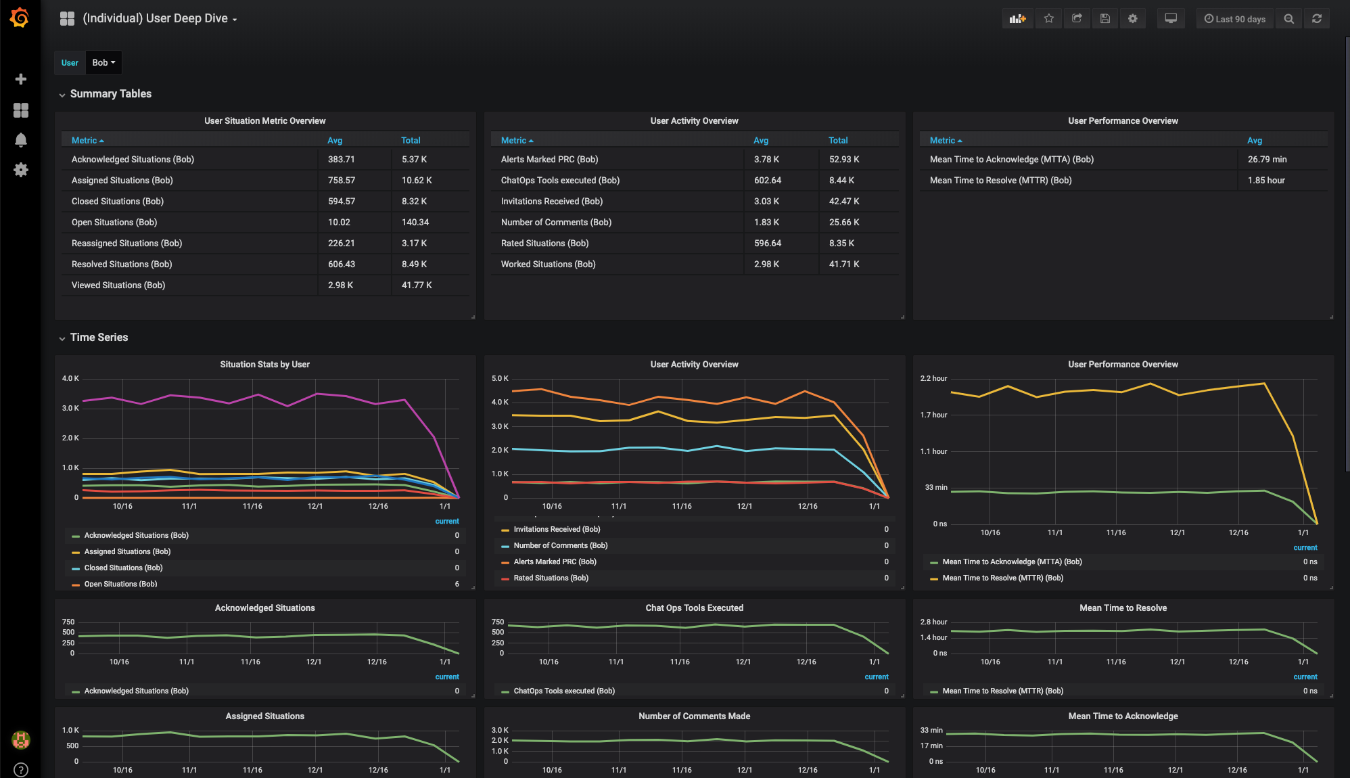This screenshot has width=1350, height=778.
Task: Click resize handle of User Situation Metric Overview panel
Action: coord(473,317)
